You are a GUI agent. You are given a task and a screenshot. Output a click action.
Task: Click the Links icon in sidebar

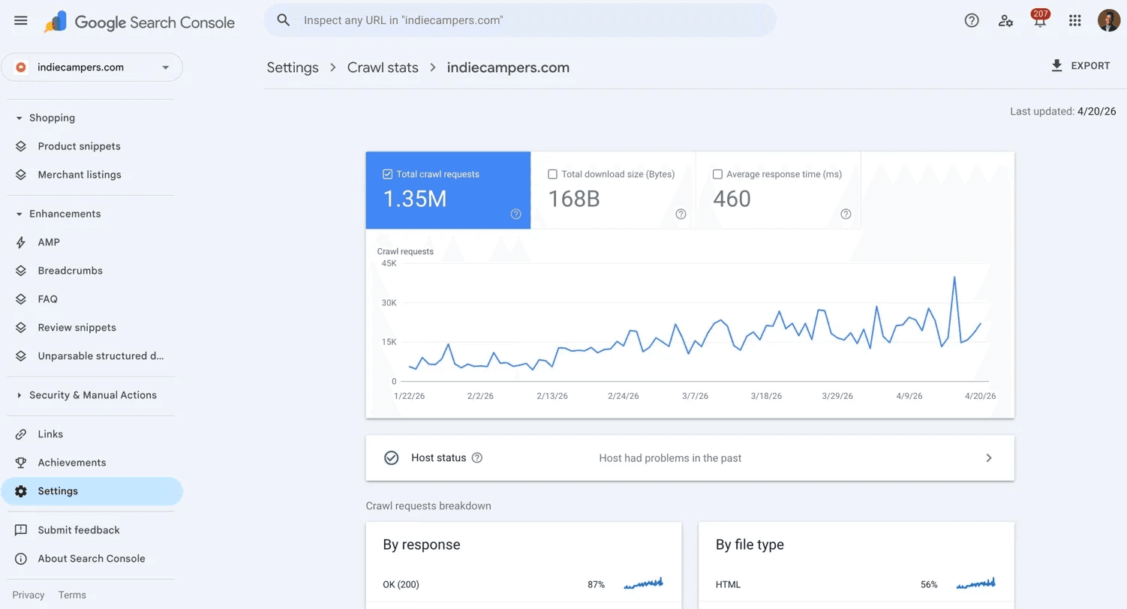[21, 434]
